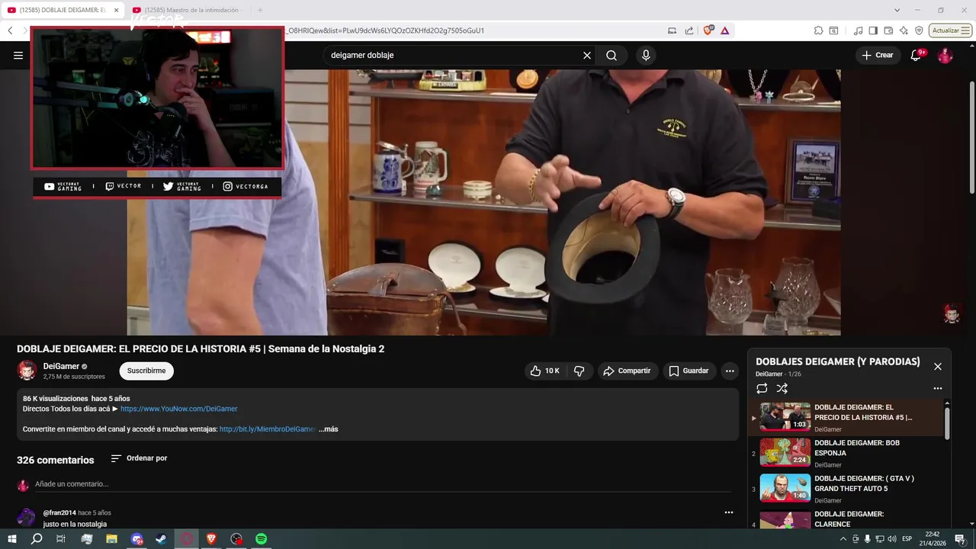Open 'DOBLAJES DEIGAMER (Y PARODIAS)' playlist title

point(838,361)
